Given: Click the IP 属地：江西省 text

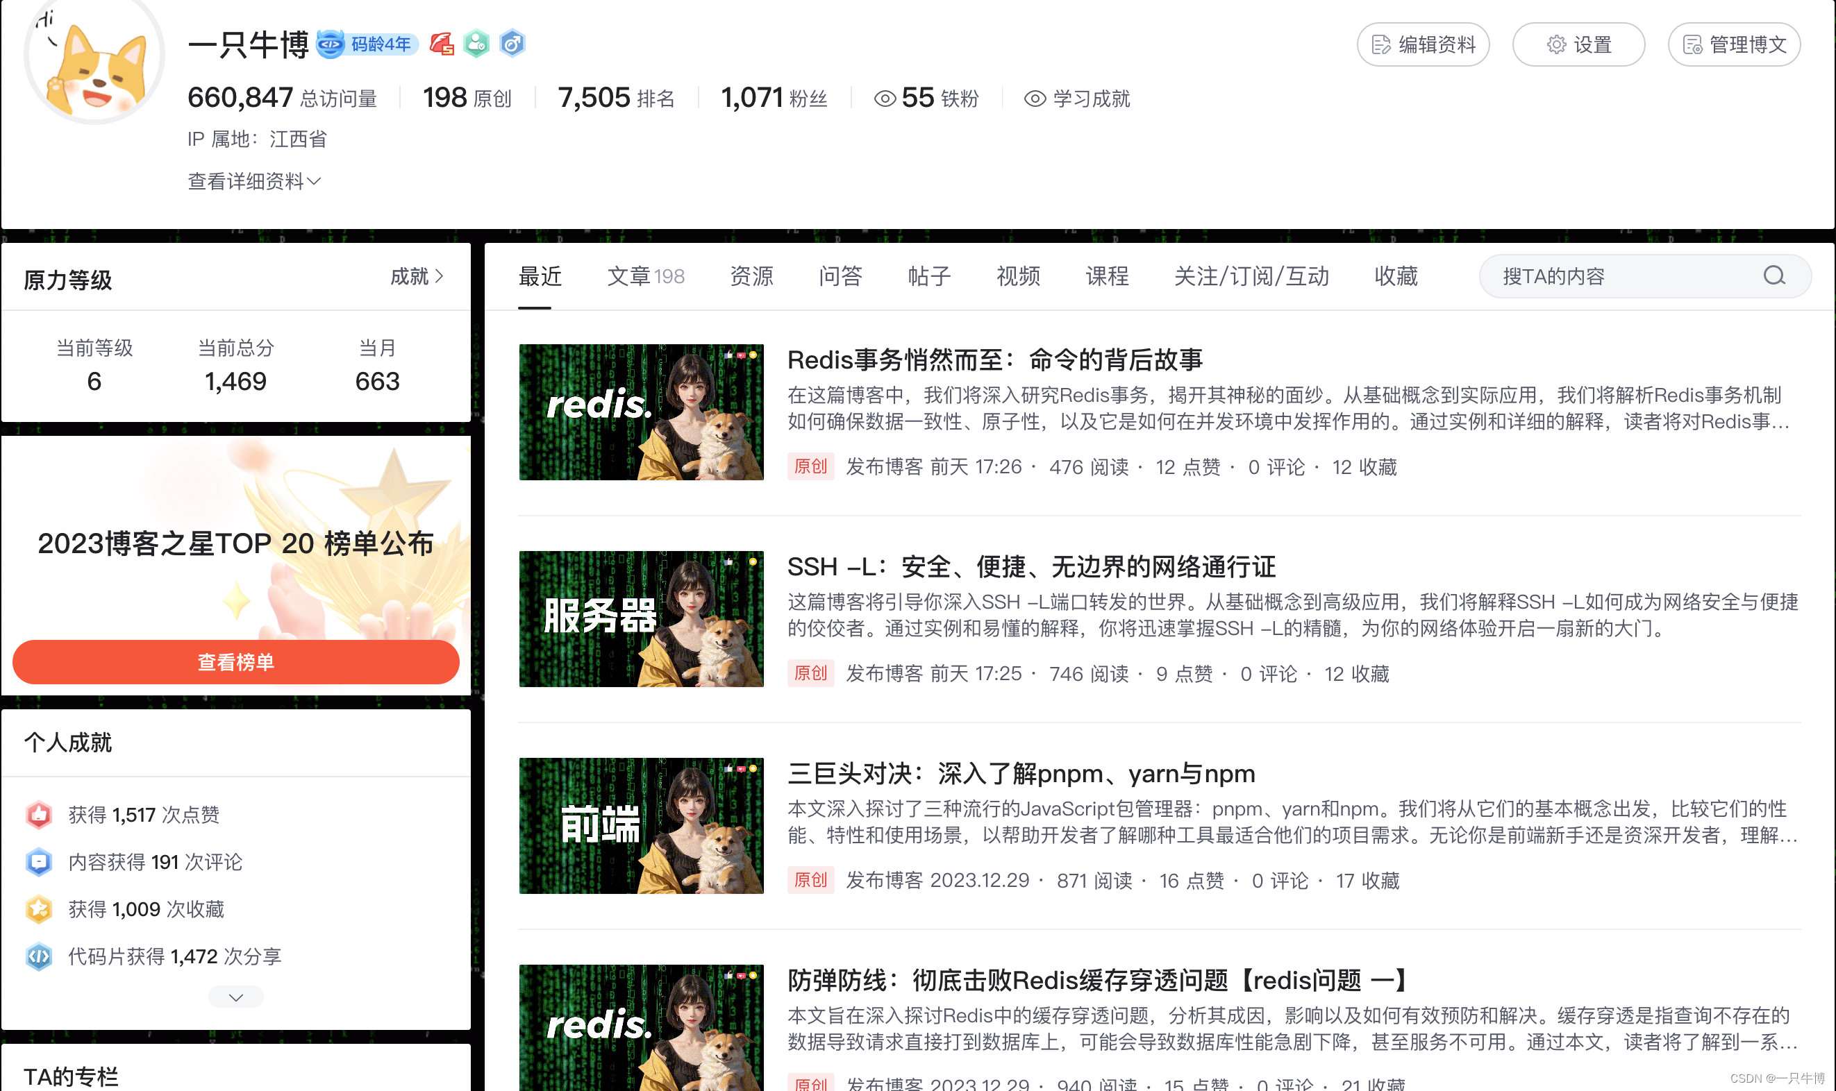Looking at the screenshot, I should (x=257, y=139).
